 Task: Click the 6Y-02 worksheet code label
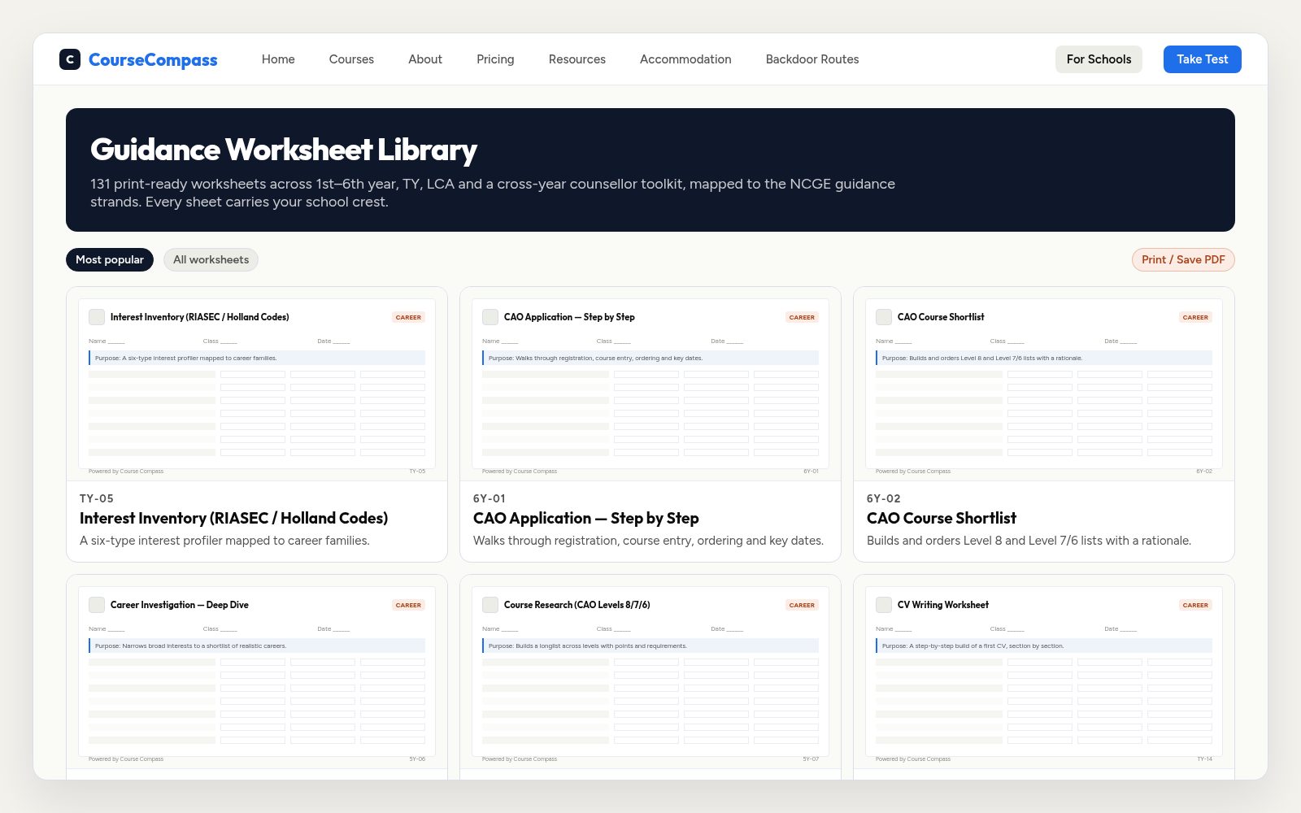pyautogui.click(x=884, y=498)
